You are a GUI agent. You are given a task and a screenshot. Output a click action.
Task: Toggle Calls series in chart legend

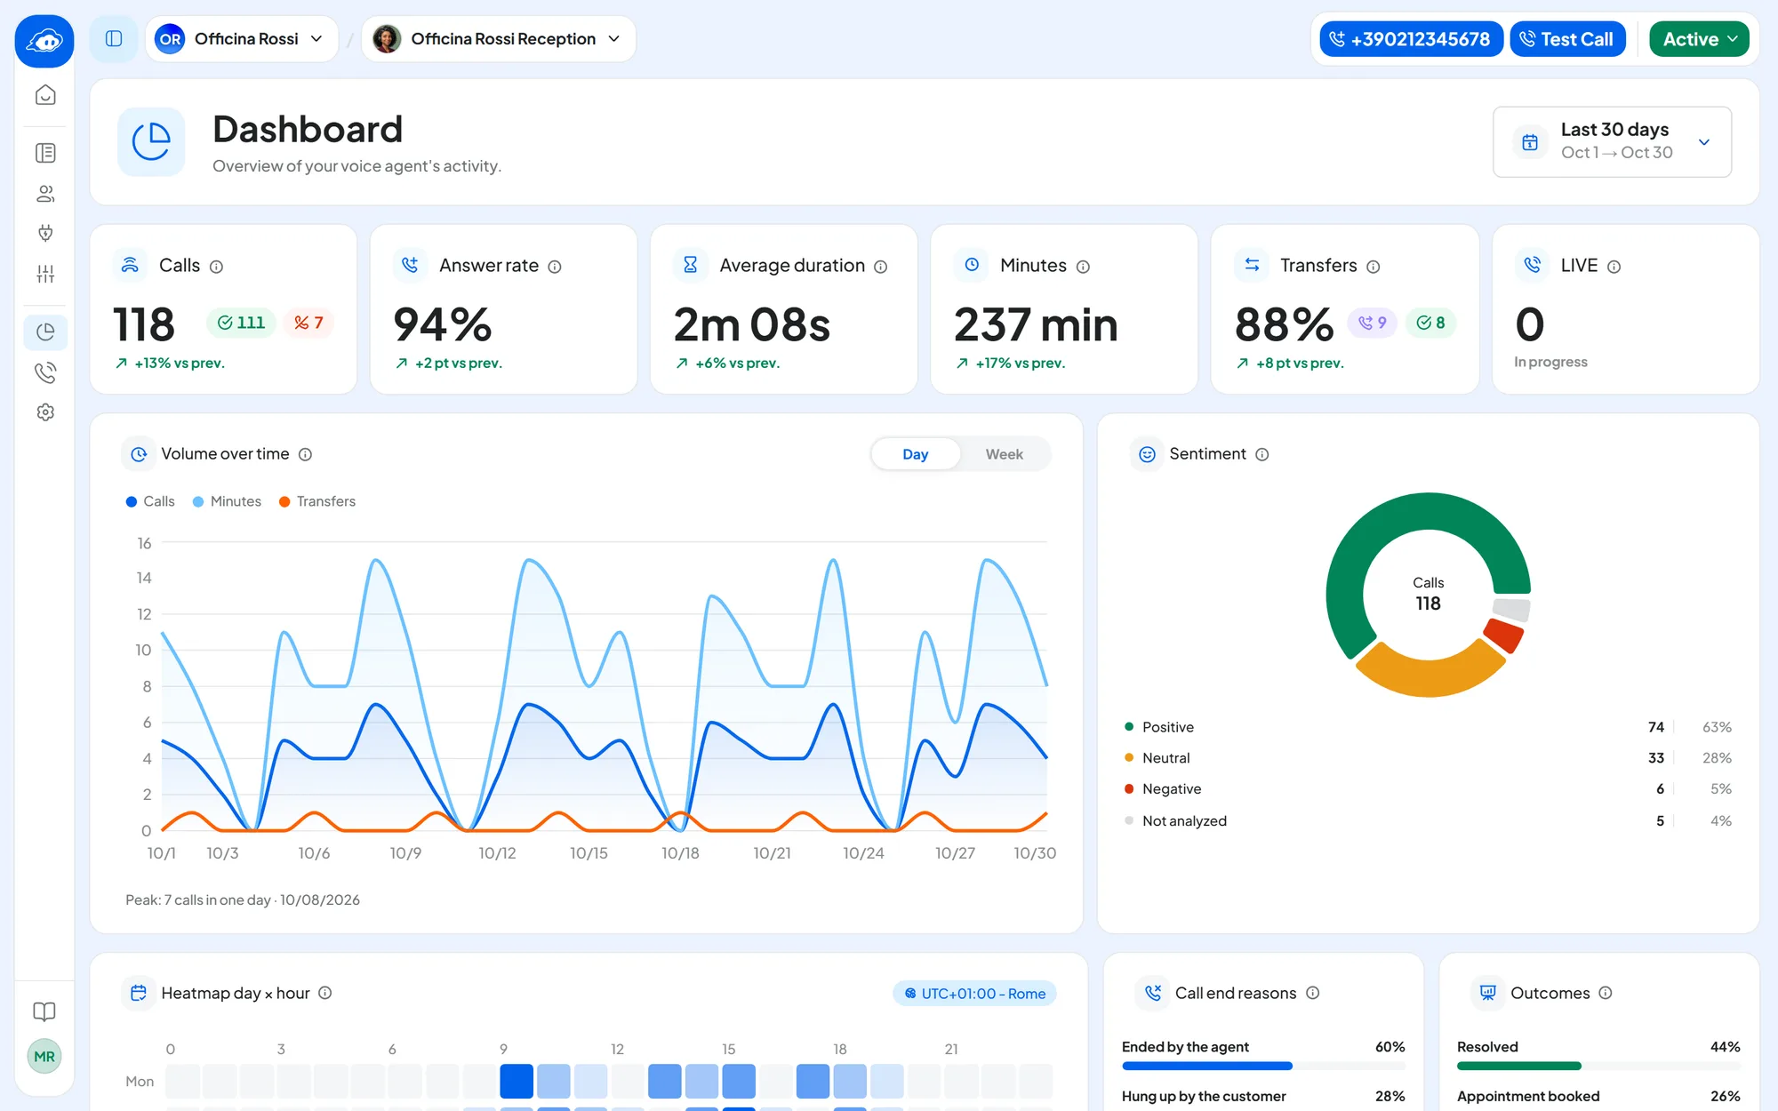click(x=150, y=501)
